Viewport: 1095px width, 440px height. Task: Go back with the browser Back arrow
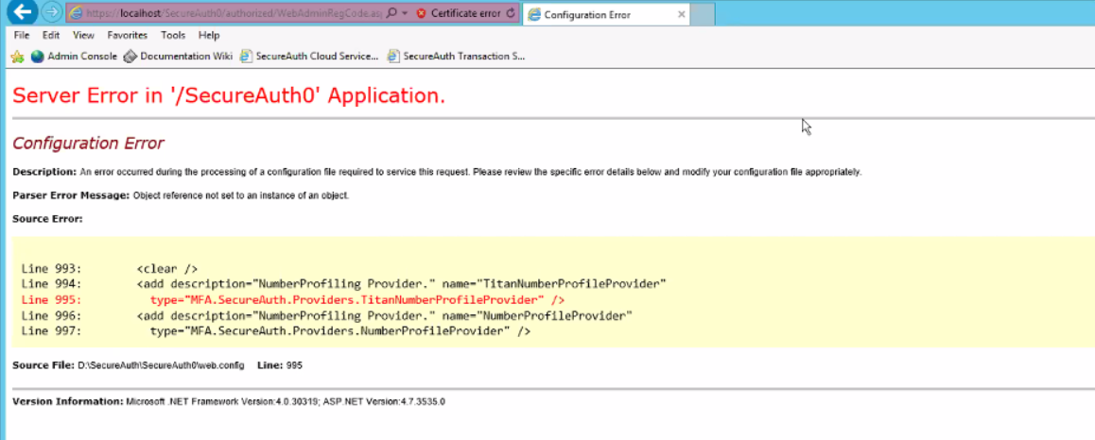(x=25, y=12)
